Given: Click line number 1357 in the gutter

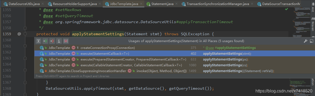Looking at the screenshot, I should tap(7, 22).
